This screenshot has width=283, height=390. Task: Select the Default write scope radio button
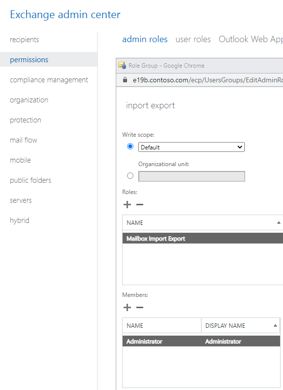click(x=130, y=146)
